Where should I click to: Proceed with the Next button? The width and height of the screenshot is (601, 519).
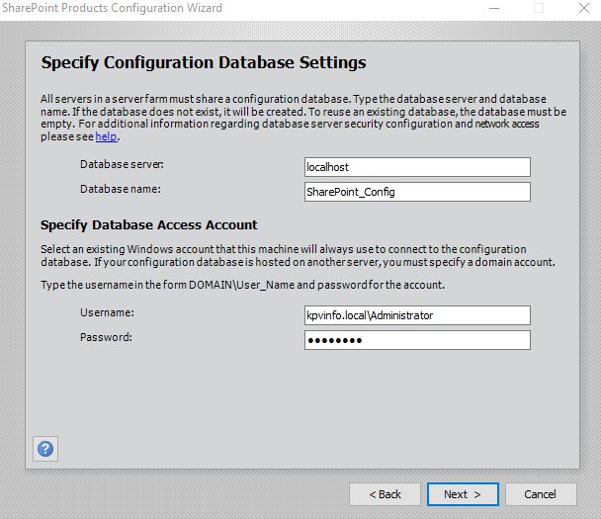[463, 494]
